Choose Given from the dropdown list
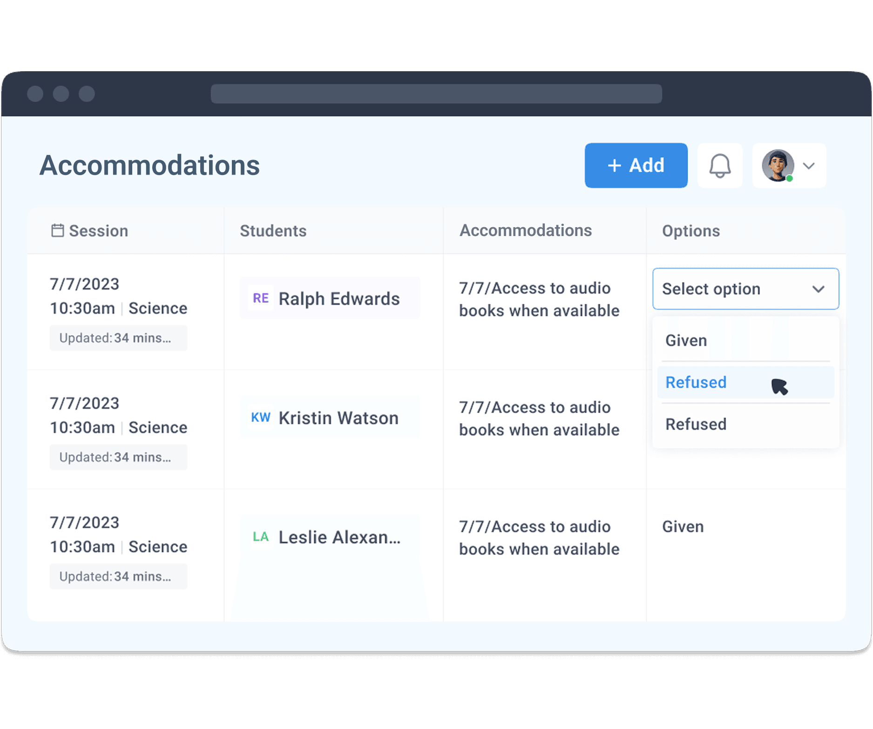Image resolution: width=873 pixels, height=729 pixels. click(x=686, y=340)
